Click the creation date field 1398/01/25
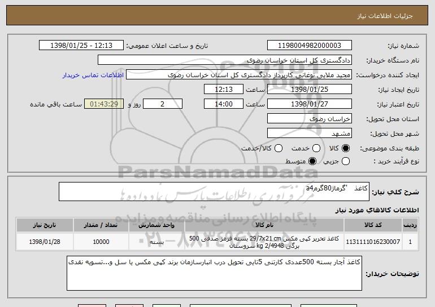Screen dimensions: 435x307 coord(310,90)
